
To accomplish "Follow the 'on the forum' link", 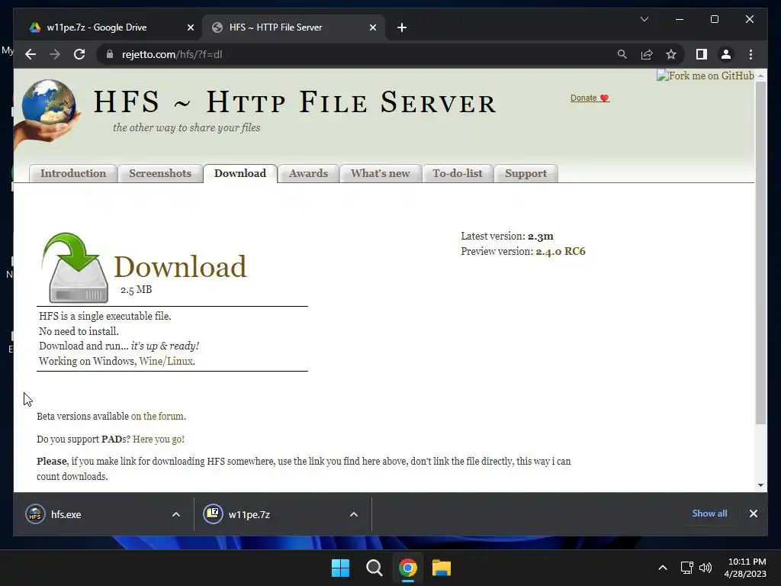I will click(x=157, y=416).
